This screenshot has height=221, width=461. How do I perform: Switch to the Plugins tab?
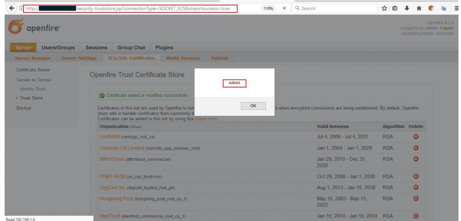pos(164,48)
